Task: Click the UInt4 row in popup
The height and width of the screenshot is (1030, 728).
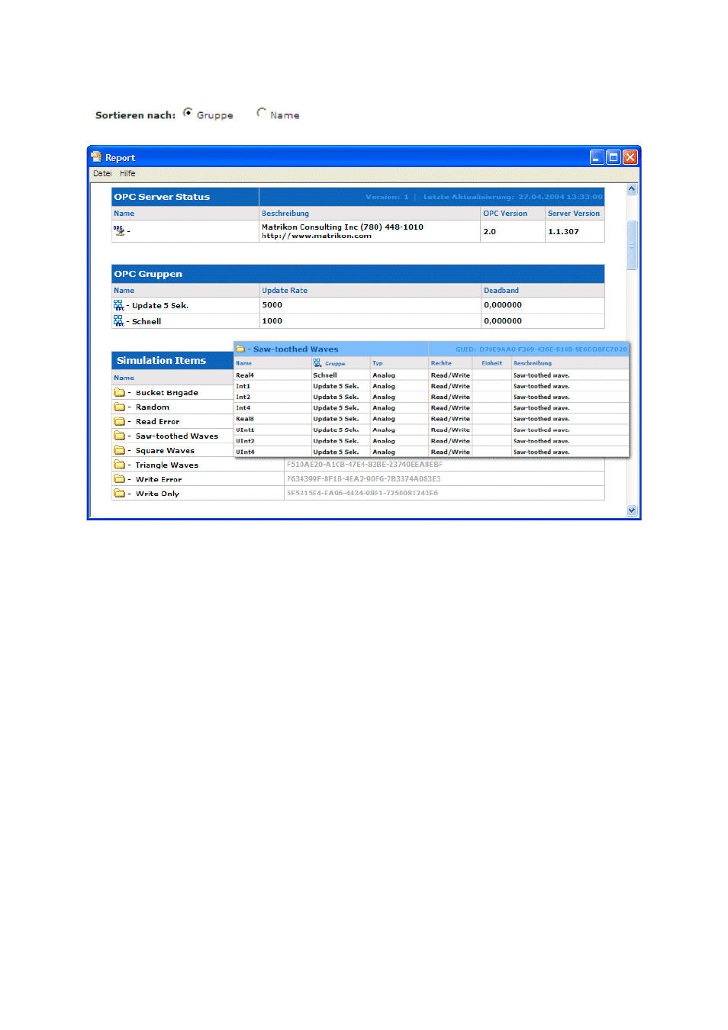Action: click(x=431, y=452)
